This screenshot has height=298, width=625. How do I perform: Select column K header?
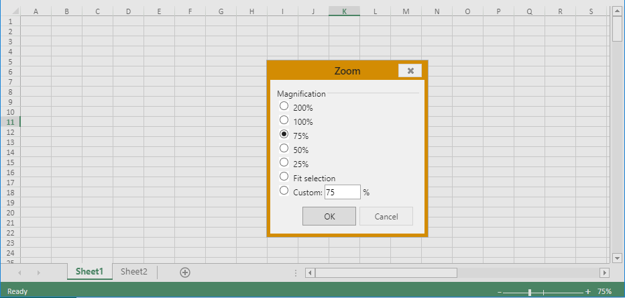tap(345, 11)
